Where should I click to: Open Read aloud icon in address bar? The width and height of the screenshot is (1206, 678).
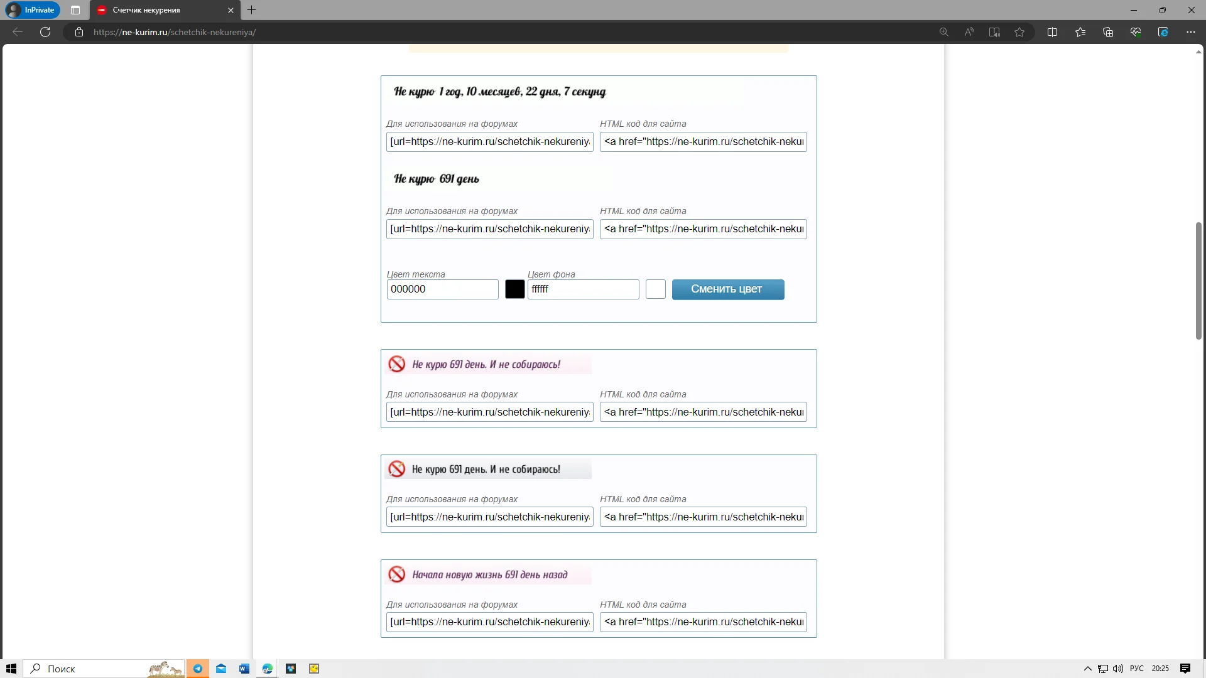coord(969,32)
